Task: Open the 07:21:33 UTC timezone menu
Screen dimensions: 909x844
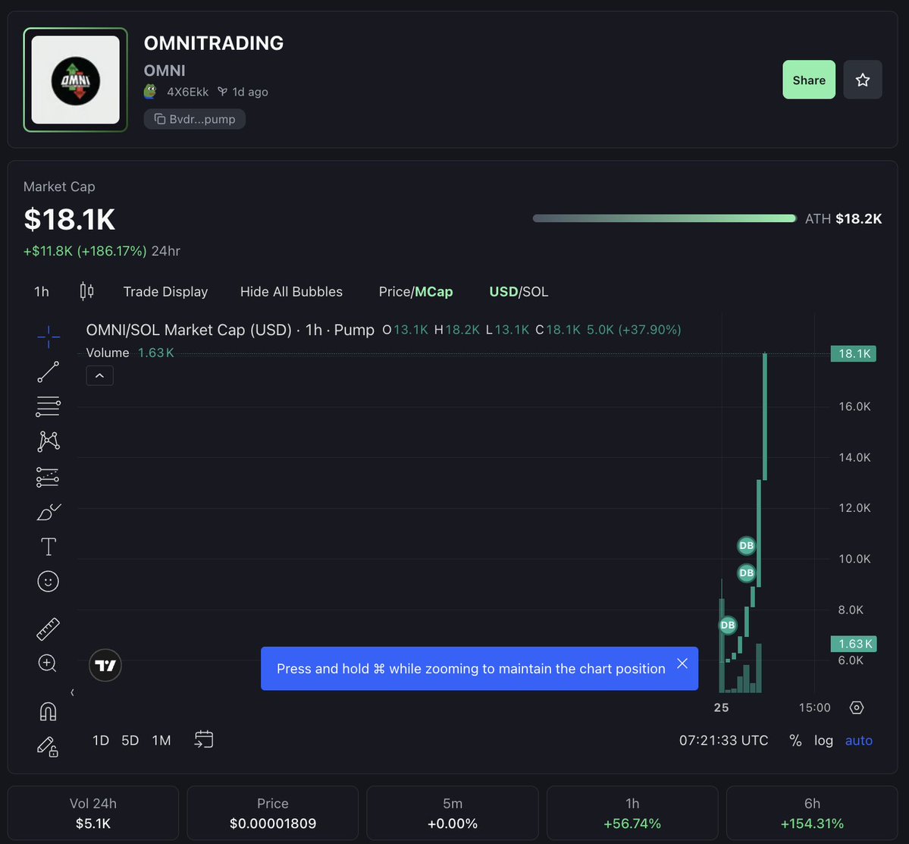Action: tap(723, 740)
